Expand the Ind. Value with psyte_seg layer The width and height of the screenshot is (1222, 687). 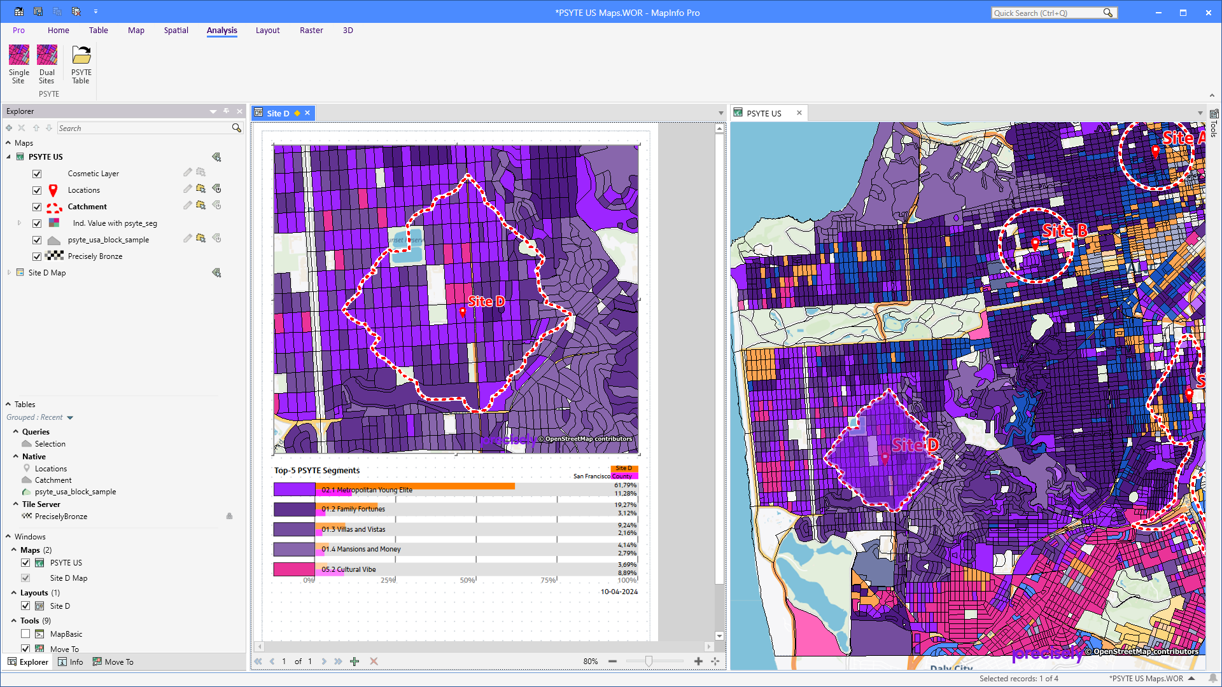point(18,223)
